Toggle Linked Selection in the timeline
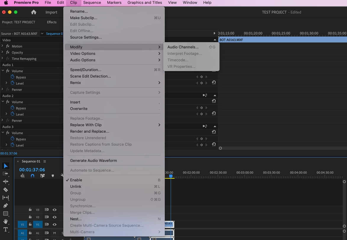The height and width of the screenshot is (240, 347). pyautogui.click(x=43, y=176)
